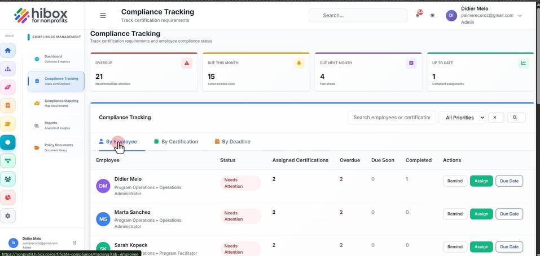The image size is (540, 256).
Task: Click the Completed column header
Action: click(419, 160)
